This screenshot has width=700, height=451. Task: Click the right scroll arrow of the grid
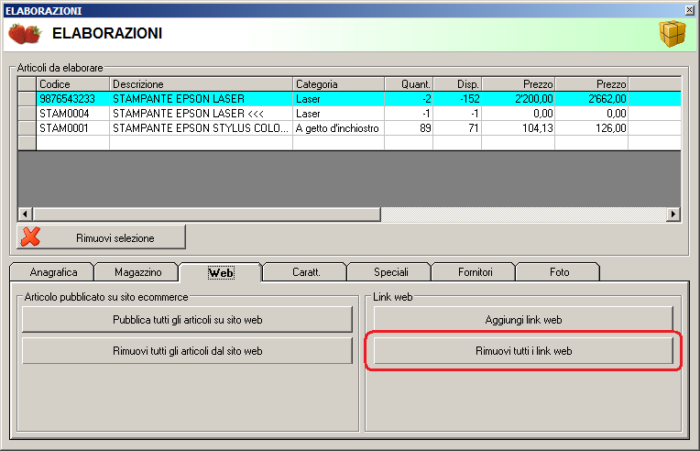click(x=673, y=214)
